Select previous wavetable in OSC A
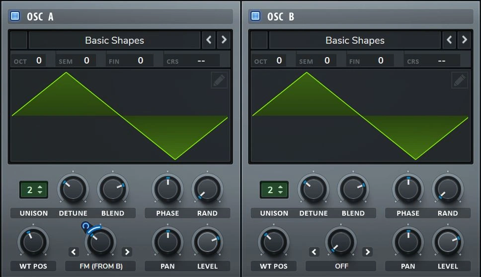Image resolution: width=481 pixels, height=277 pixels. [209, 40]
